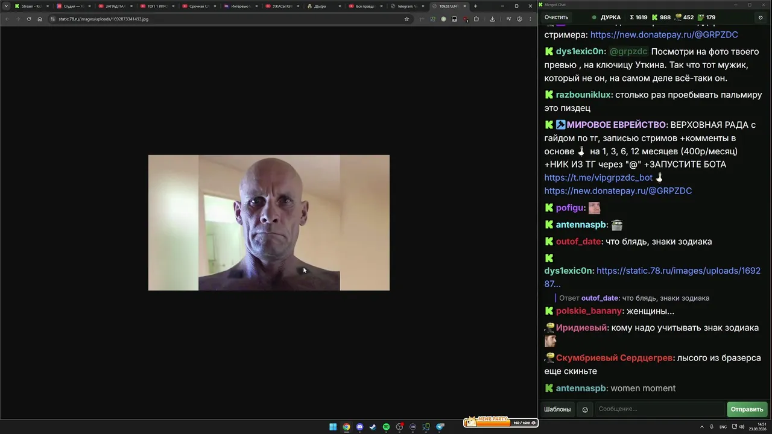
Task: Open Telegram from the taskbar
Action: tap(440, 427)
